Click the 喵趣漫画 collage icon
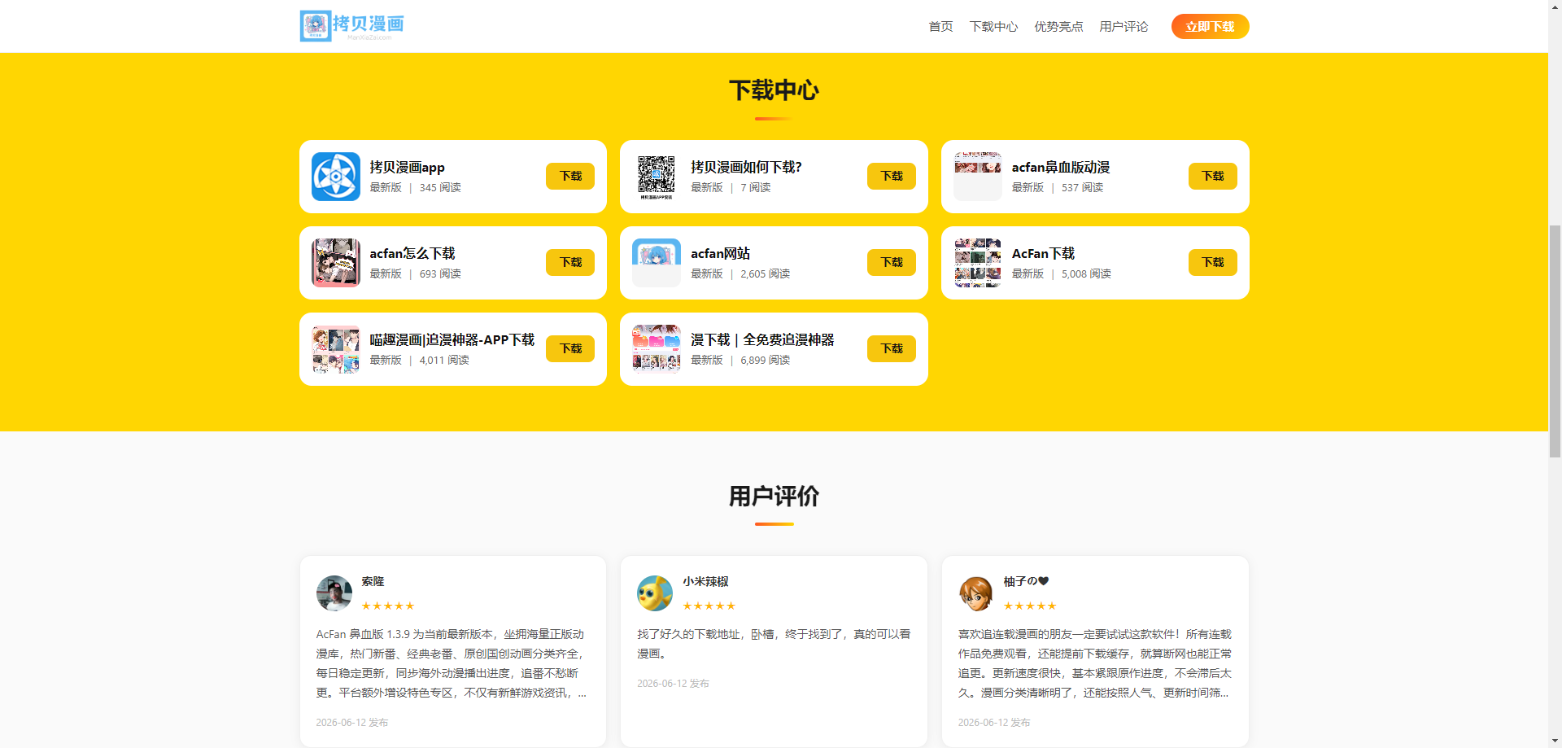The image size is (1562, 748). [x=336, y=349]
